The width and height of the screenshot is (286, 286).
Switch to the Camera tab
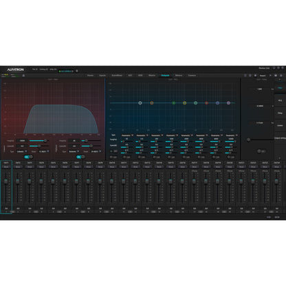pyautogui.click(x=192, y=76)
